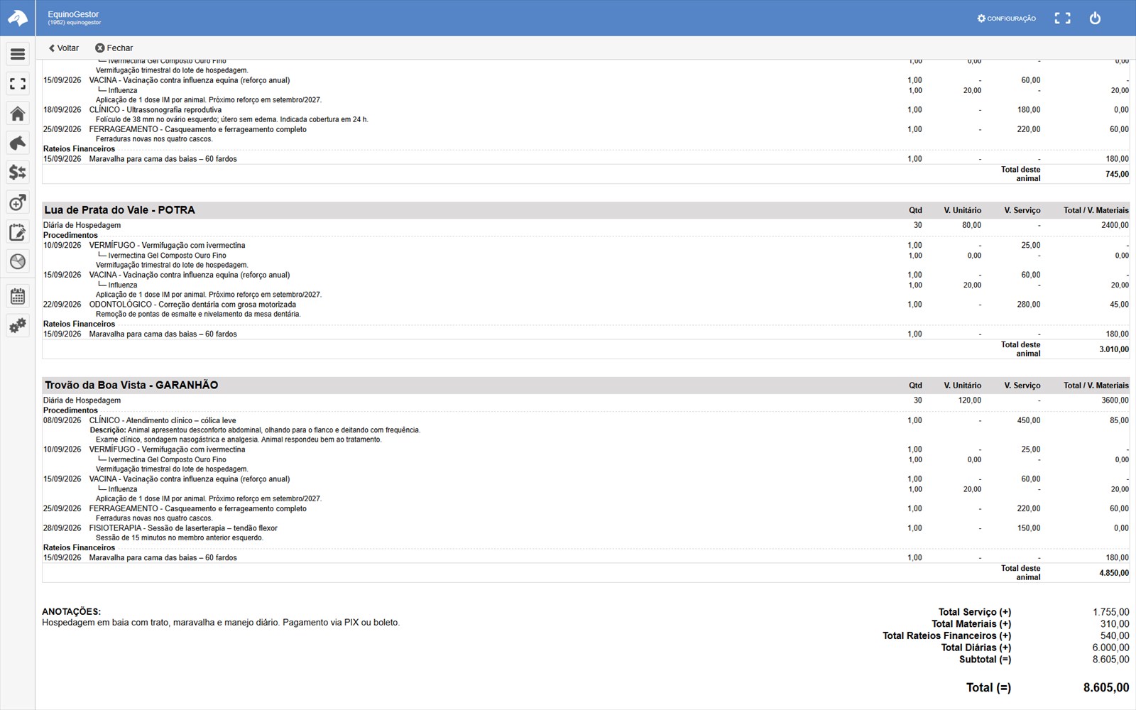This screenshot has height=710, width=1136.
Task: Open CONFIGURAÇÃO in top bar
Action: (1007, 18)
